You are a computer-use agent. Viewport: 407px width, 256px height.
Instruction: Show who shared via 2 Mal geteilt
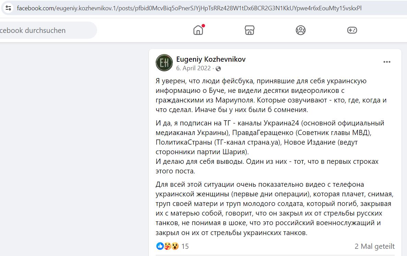[x=374, y=246]
